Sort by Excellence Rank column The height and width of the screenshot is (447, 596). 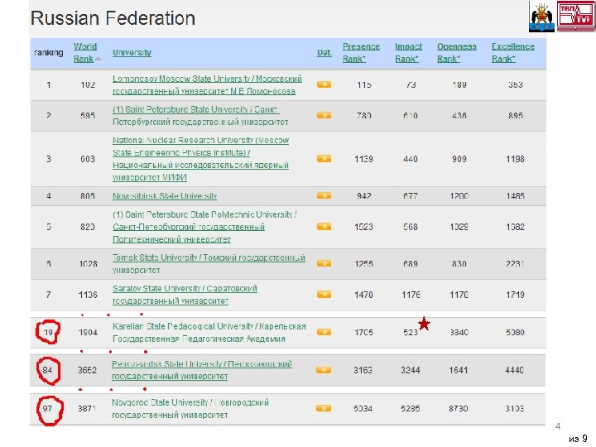[x=512, y=52]
